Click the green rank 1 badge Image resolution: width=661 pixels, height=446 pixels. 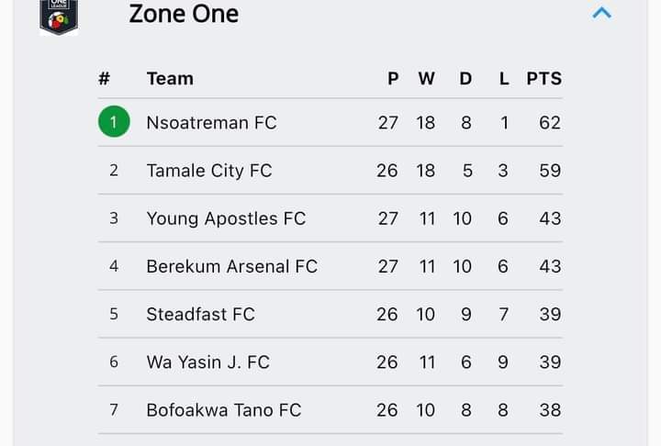click(114, 121)
